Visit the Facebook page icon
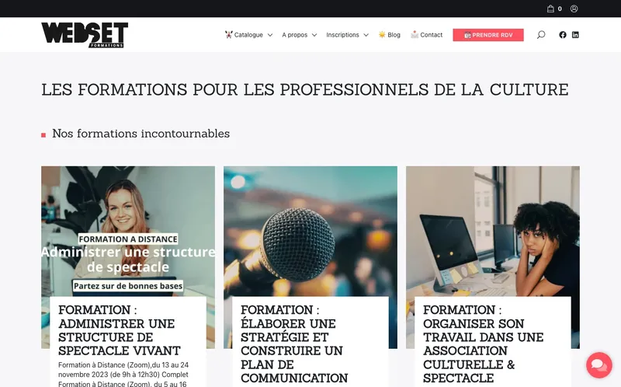This screenshot has width=621, height=387. (x=563, y=35)
